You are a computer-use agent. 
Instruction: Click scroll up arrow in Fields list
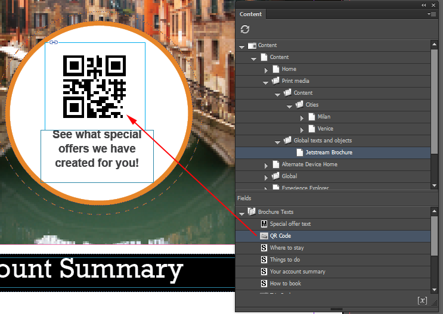434,211
